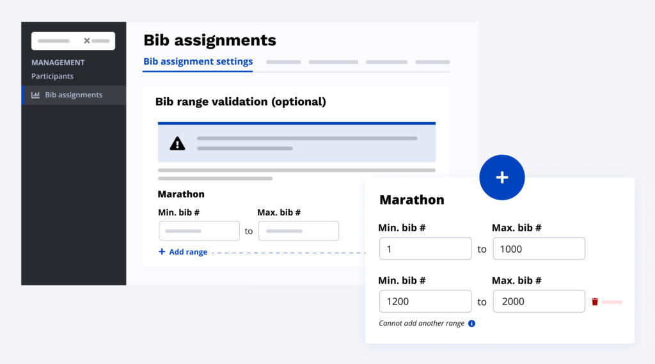Click the warning triangle icon in banner
This screenshot has height=364, width=655.
(x=177, y=143)
